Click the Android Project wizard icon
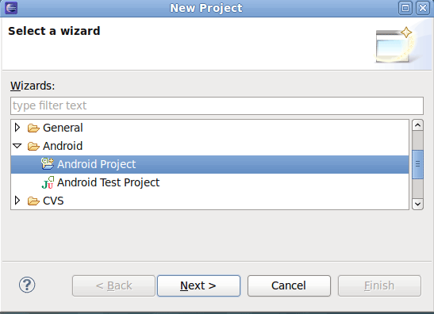The width and height of the screenshot is (434, 314). [48, 163]
